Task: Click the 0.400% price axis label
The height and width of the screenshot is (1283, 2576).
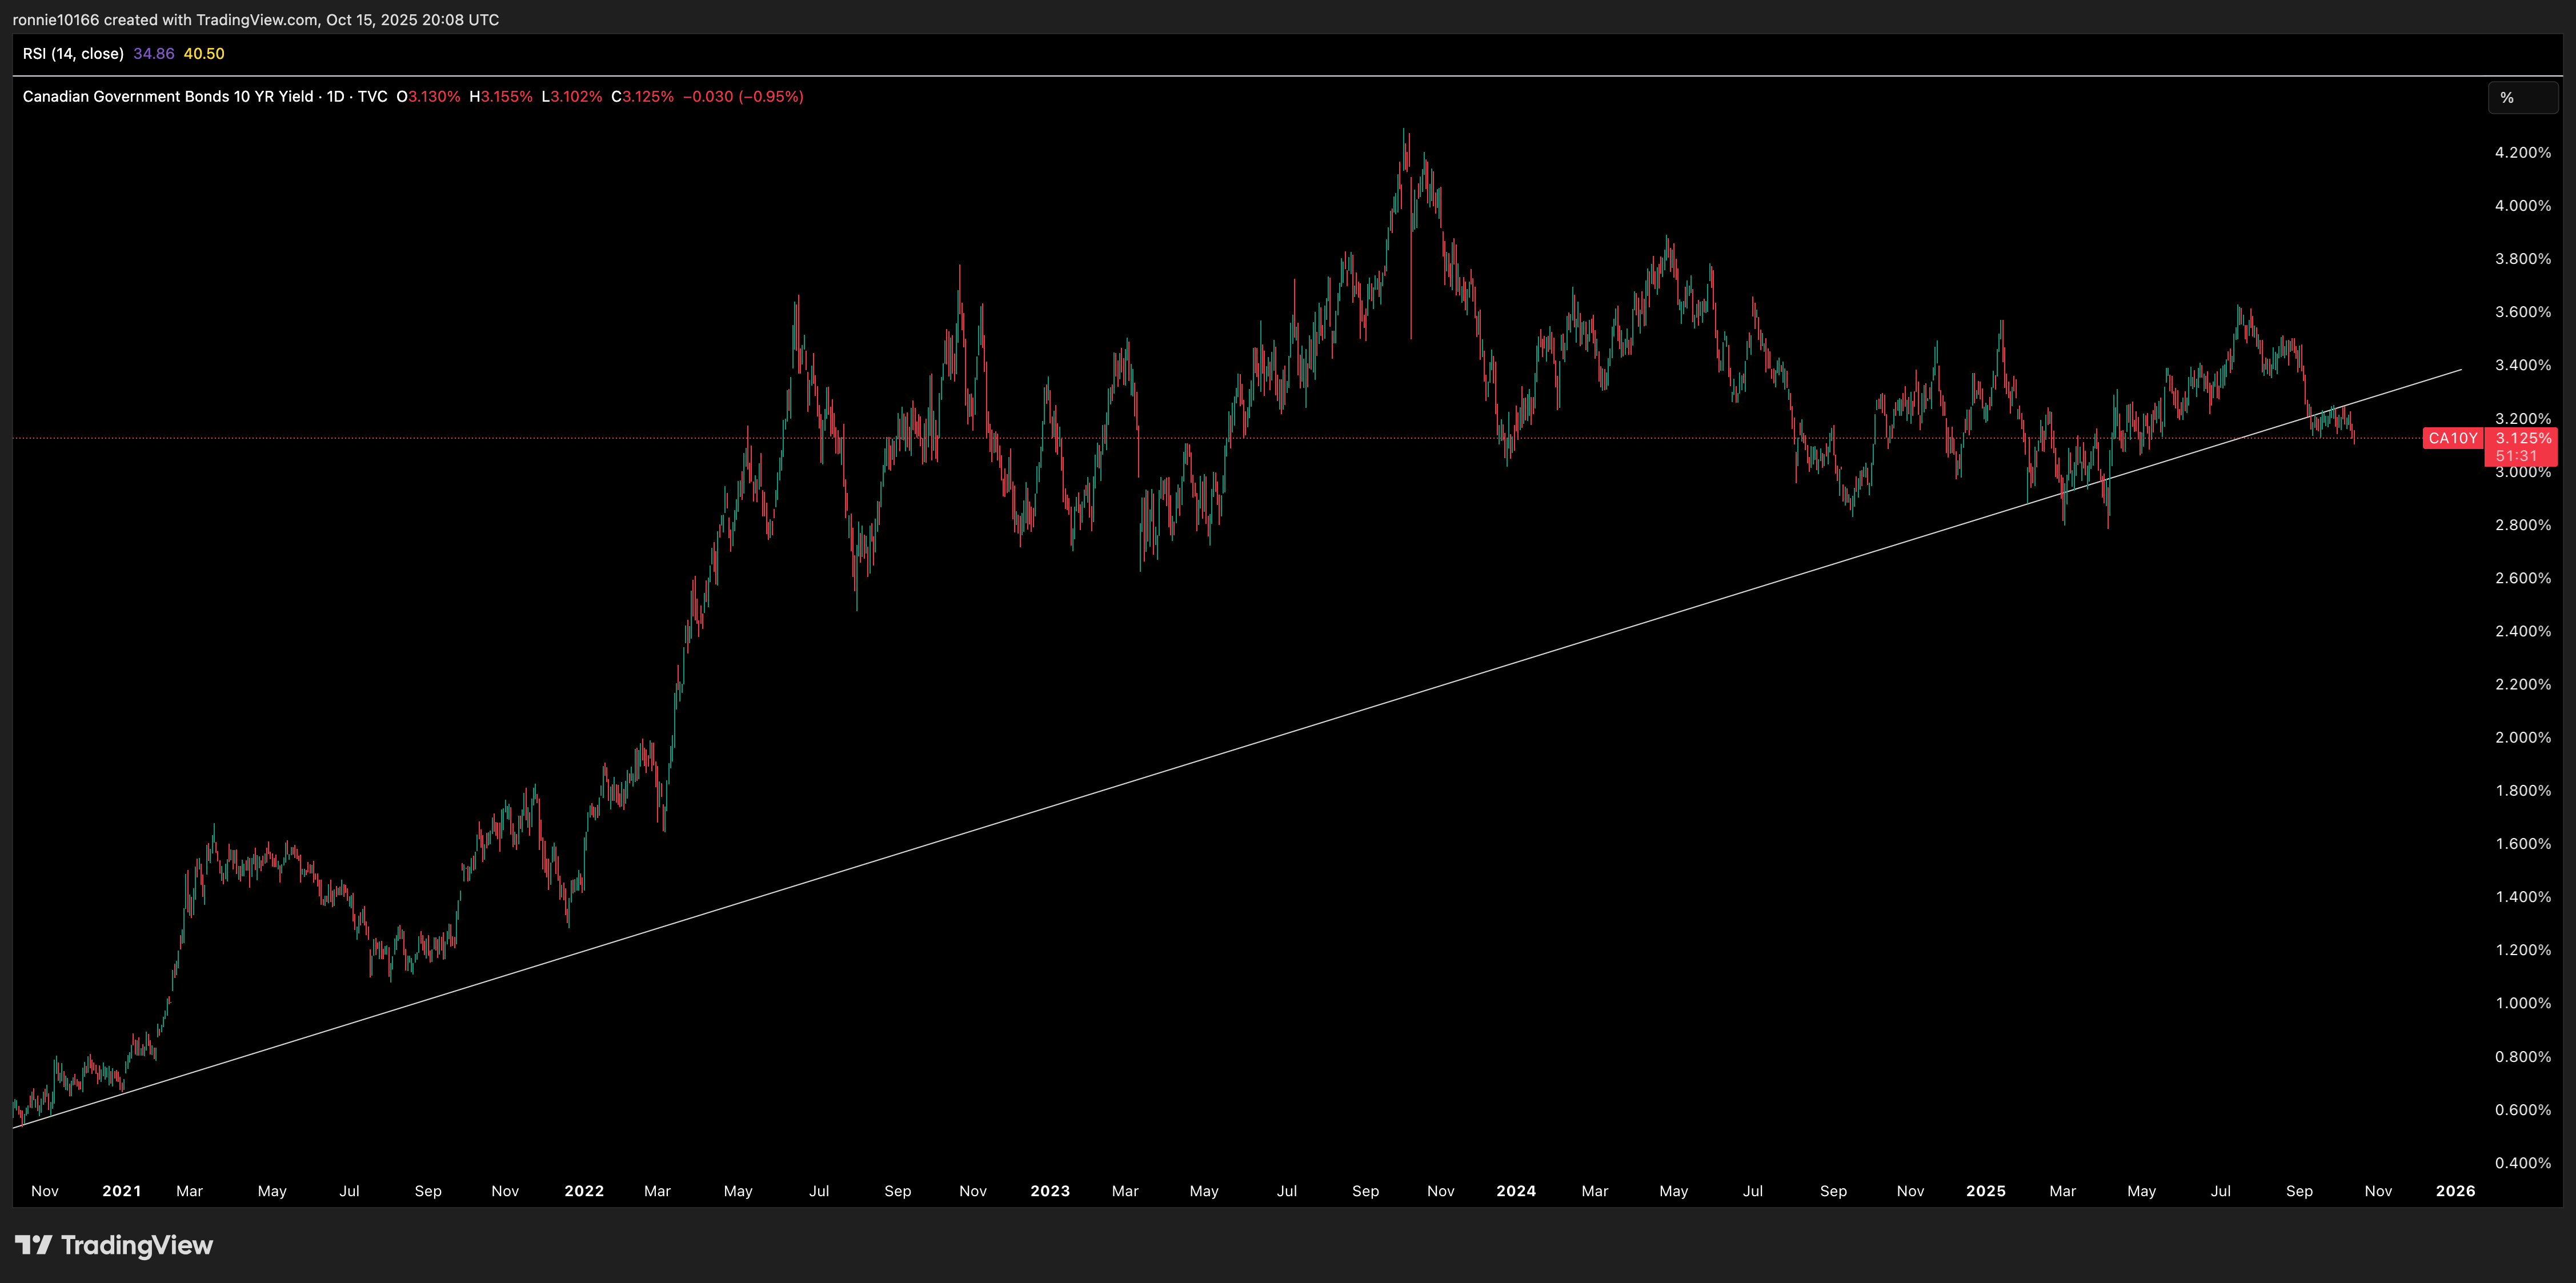Action: tap(2522, 1163)
